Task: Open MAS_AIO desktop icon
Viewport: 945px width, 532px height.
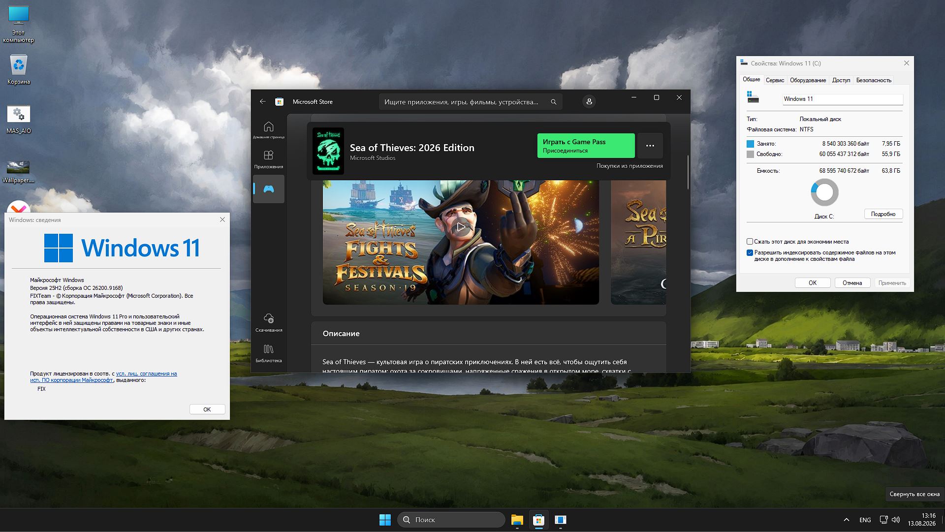Action: (19, 120)
